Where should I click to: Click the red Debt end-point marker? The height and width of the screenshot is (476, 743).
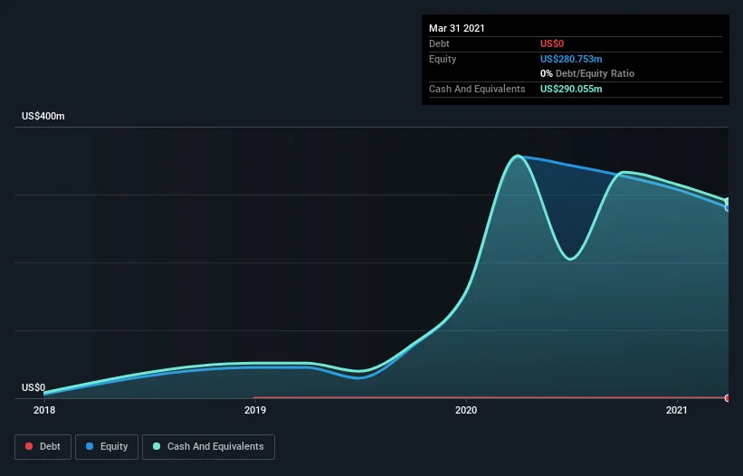coord(728,398)
